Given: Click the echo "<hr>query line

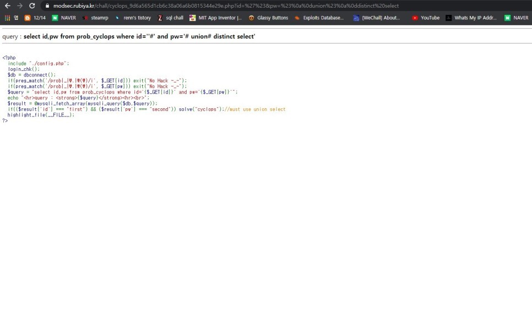Looking at the screenshot, I should [78, 98].
